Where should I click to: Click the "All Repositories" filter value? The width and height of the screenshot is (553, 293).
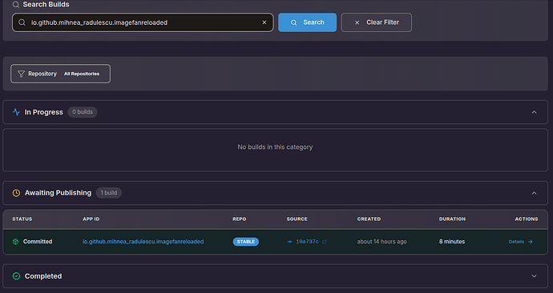coord(82,74)
